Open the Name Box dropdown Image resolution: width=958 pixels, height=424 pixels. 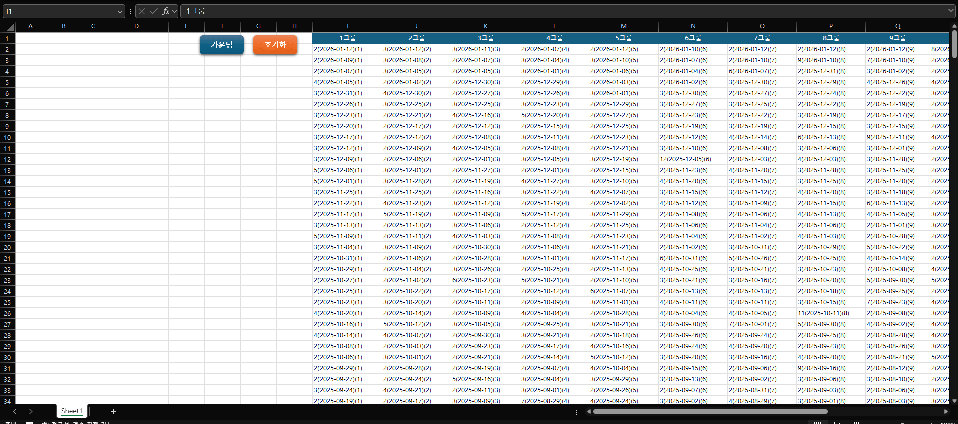click(x=119, y=11)
